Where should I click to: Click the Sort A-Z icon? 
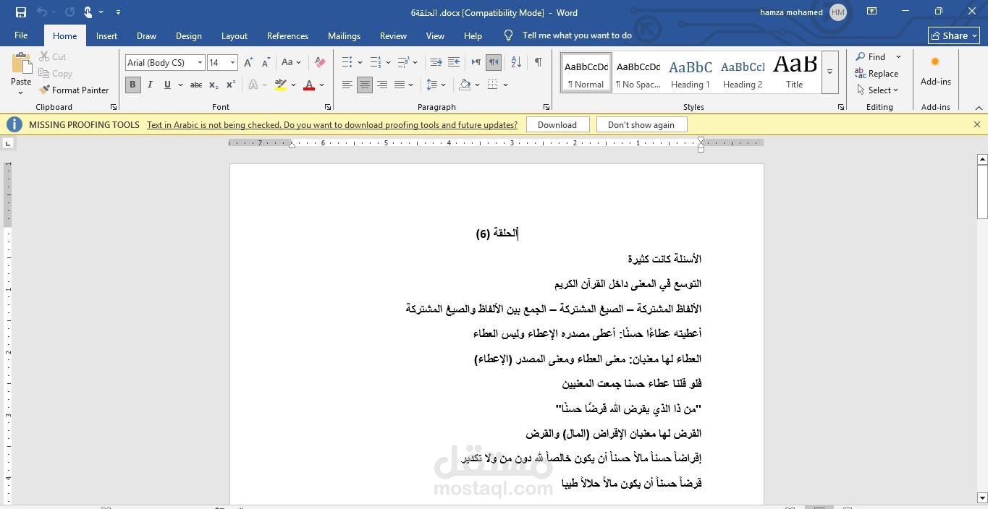[516, 63]
